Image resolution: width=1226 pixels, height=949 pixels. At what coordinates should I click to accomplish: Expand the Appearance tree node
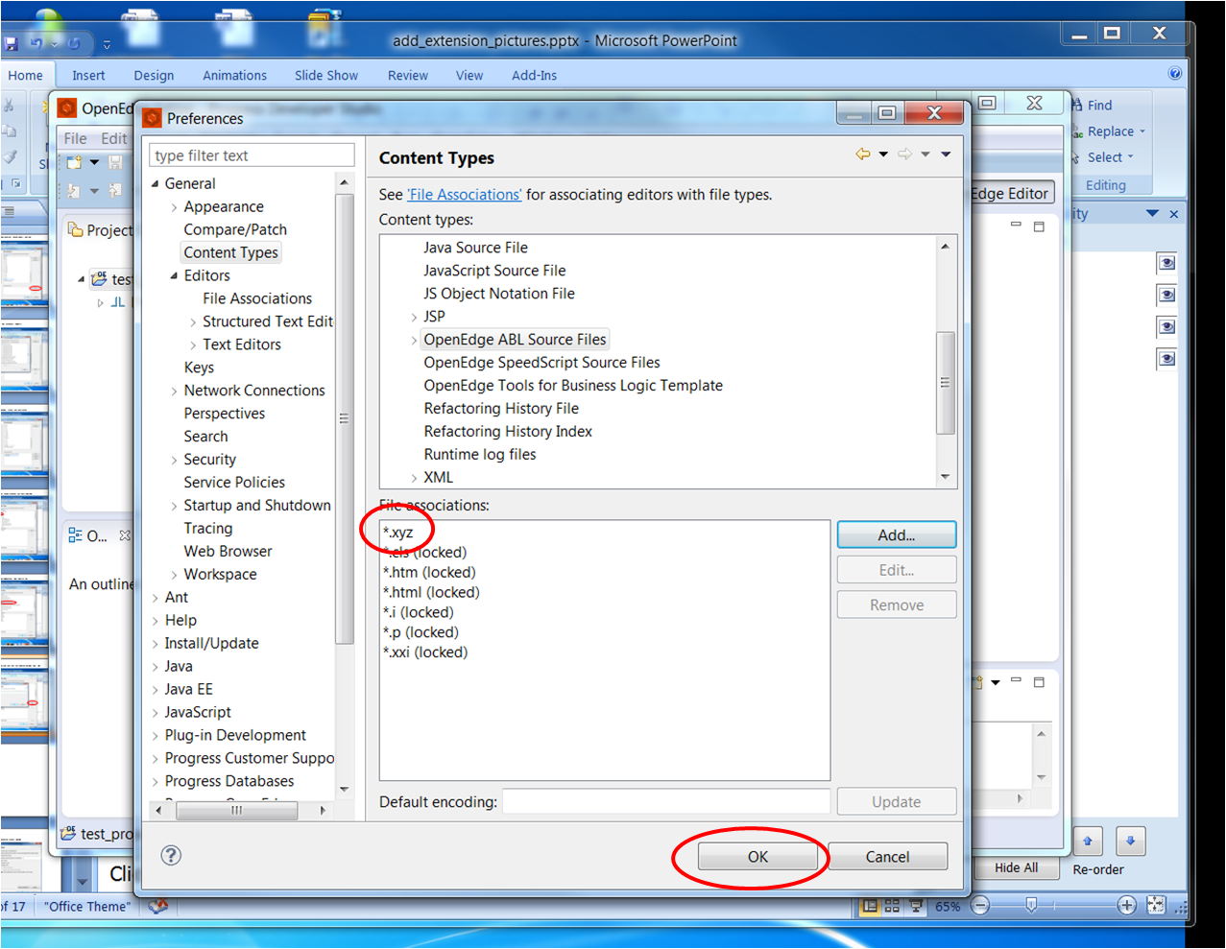(x=174, y=207)
